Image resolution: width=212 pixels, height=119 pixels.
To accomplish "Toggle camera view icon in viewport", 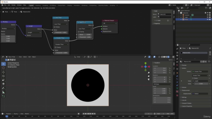I will tap(149, 79).
